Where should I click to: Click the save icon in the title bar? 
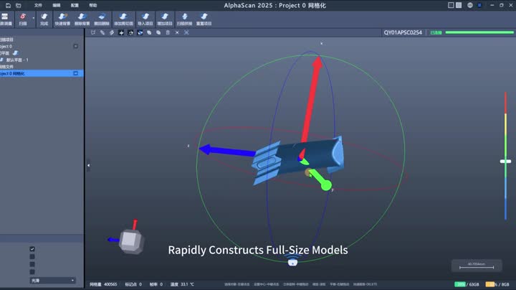8,5
